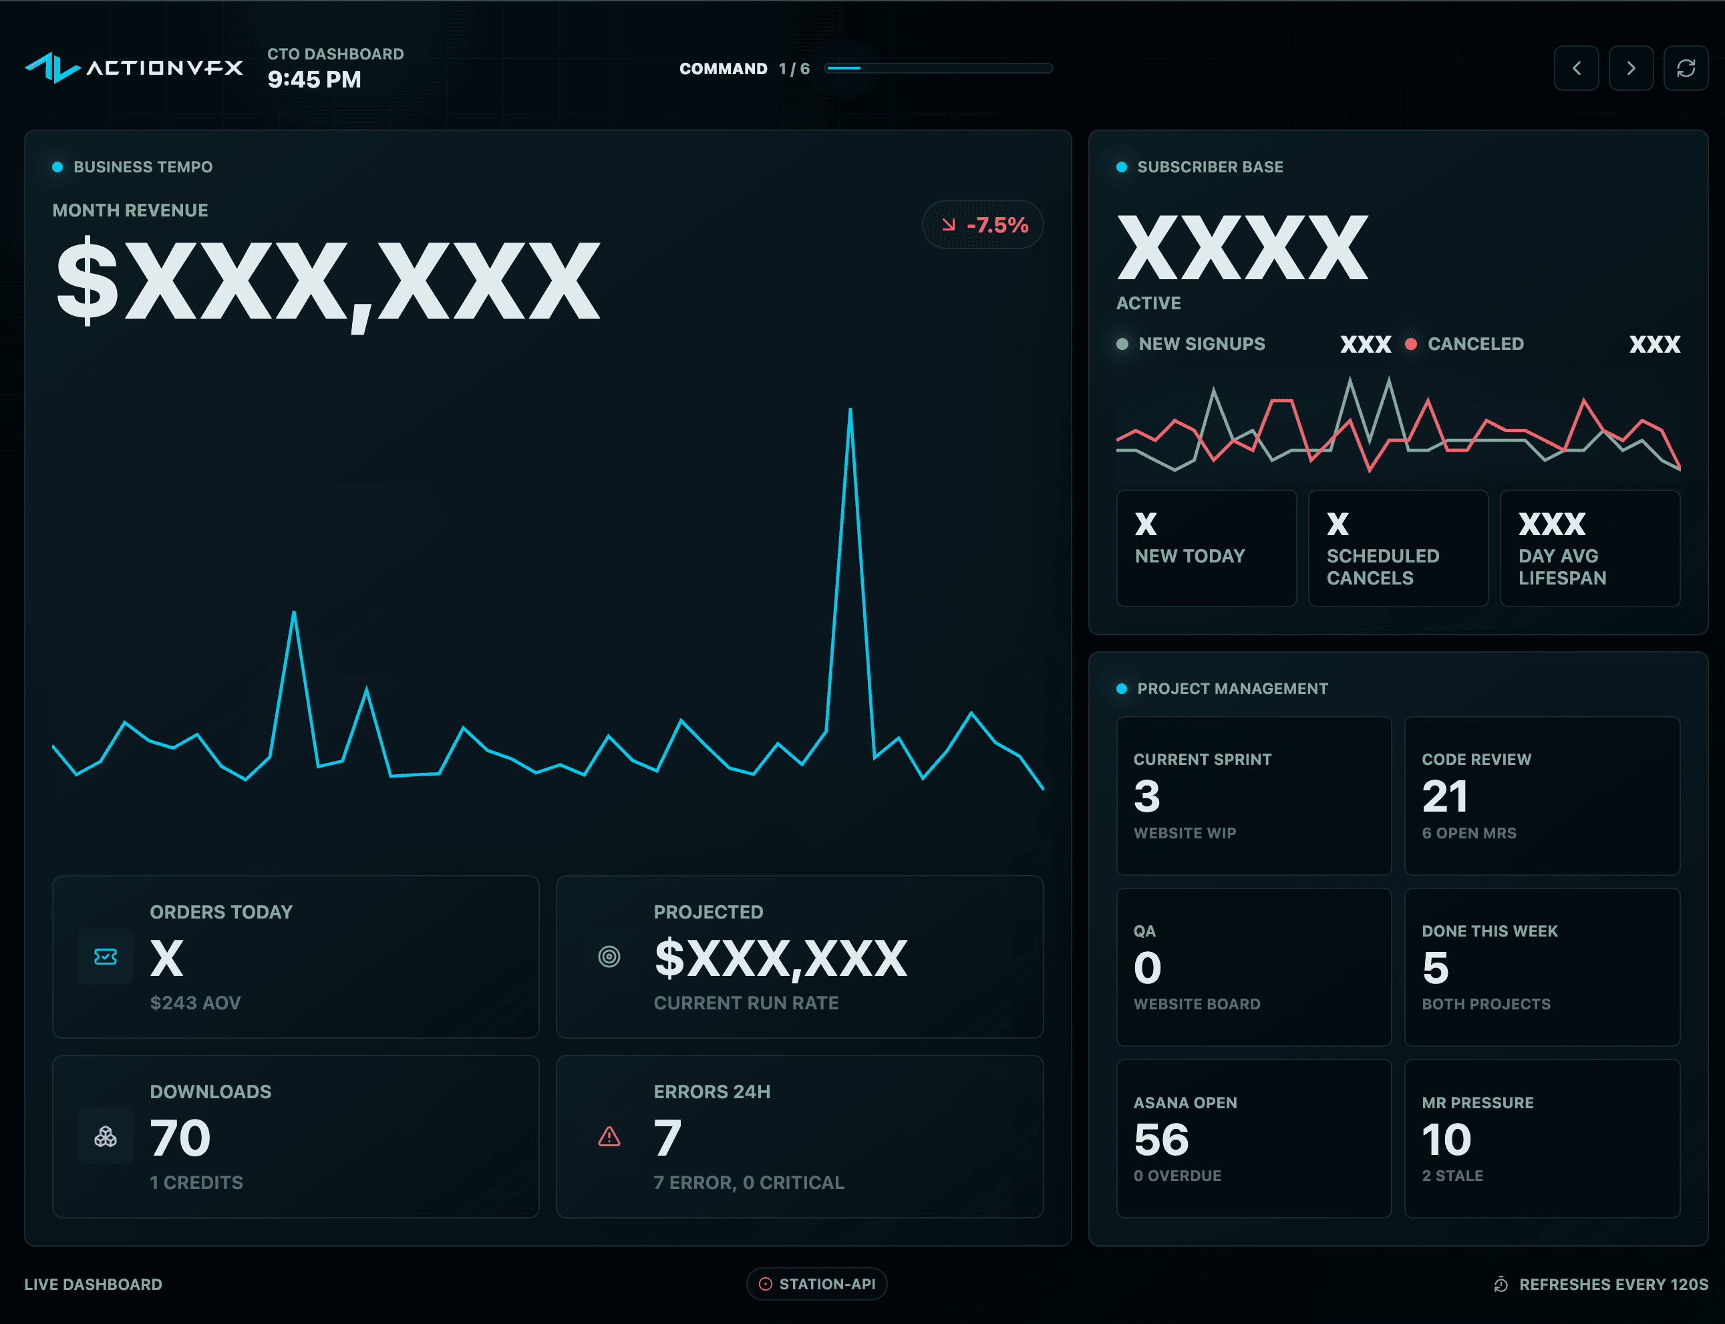
Task: Click the Errors 24H warning triangle icon
Action: [x=609, y=1136]
